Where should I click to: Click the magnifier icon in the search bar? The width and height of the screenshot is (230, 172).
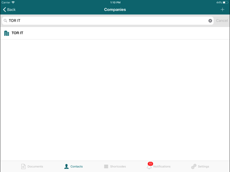(x=5, y=21)
